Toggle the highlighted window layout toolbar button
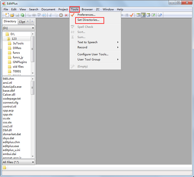The width and height of the screenshot is (194, 177). click(143, 15)
